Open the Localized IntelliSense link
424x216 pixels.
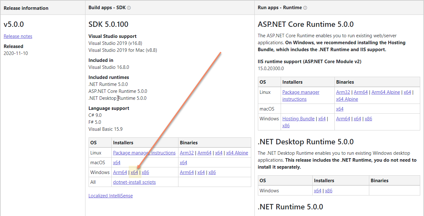(x=110, y=196)
